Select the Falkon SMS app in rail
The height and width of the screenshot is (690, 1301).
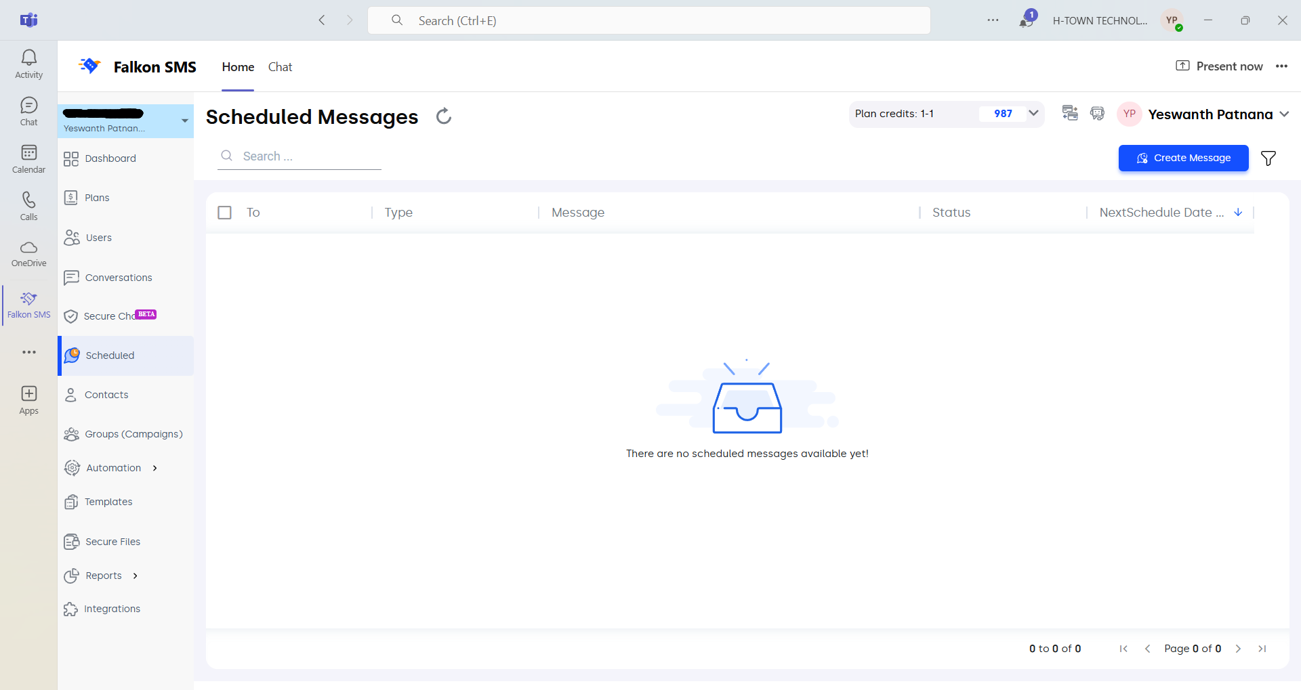click(x=28, y=305)
